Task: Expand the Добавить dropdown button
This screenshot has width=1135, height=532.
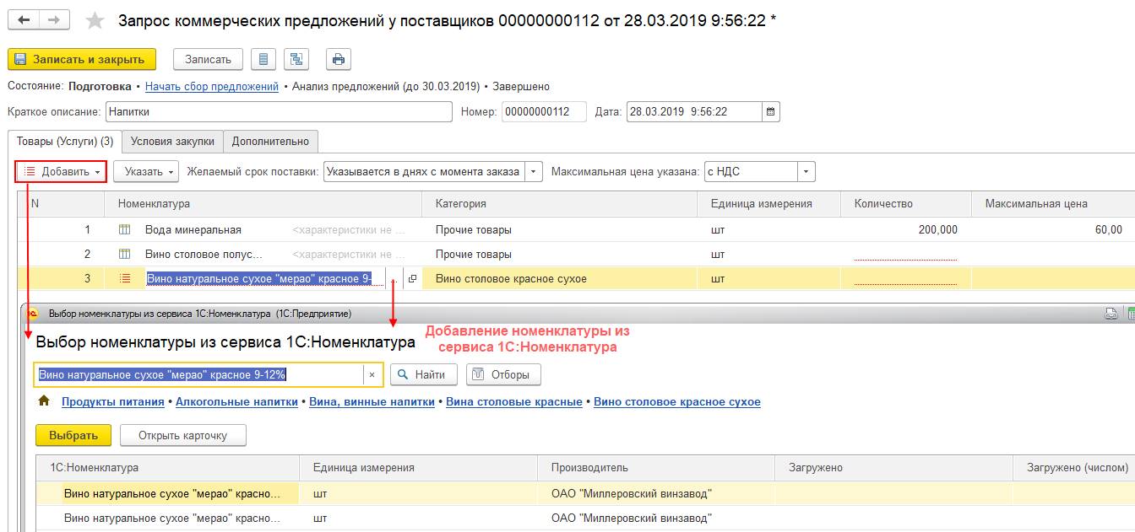Action: click(x=61, y=172)
